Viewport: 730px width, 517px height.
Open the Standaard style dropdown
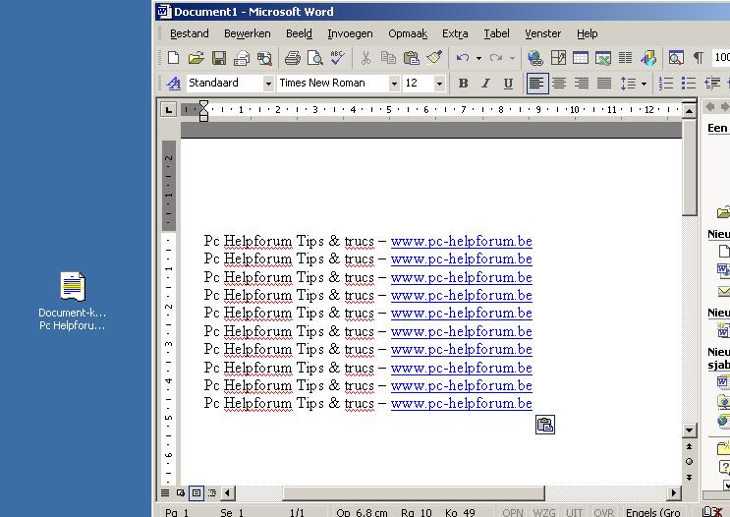(268, 84)
